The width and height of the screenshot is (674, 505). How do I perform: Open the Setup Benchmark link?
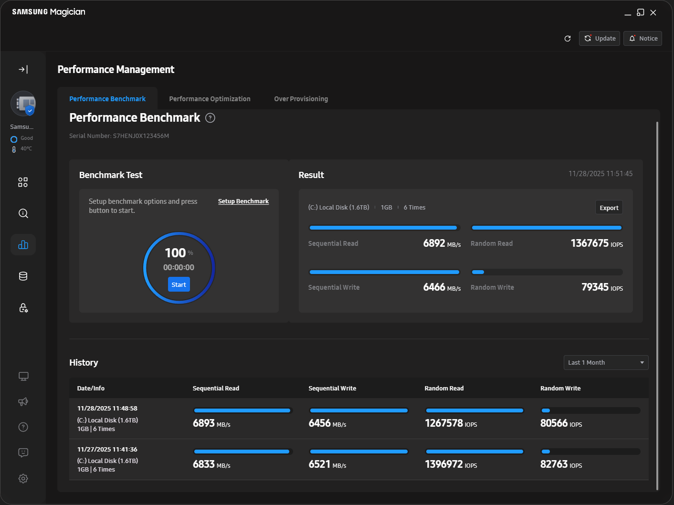(243, 201)
